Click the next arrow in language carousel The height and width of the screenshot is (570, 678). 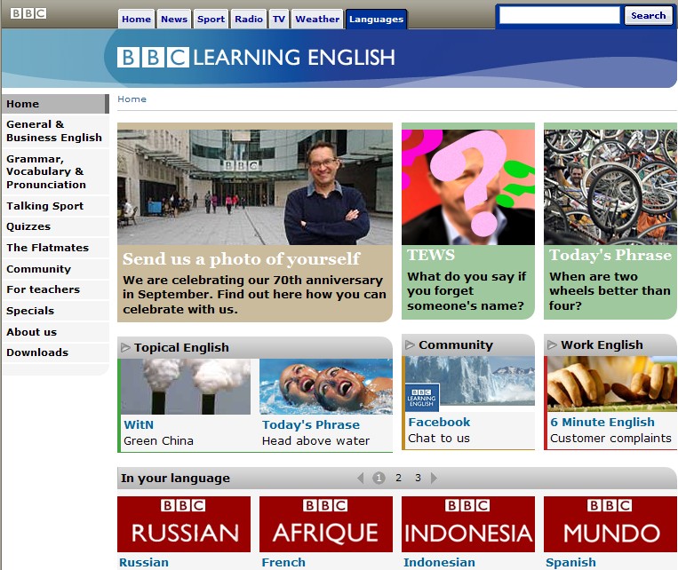pos(434,478)
